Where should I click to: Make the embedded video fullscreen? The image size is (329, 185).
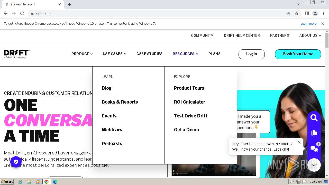click(x=254, y=174)
